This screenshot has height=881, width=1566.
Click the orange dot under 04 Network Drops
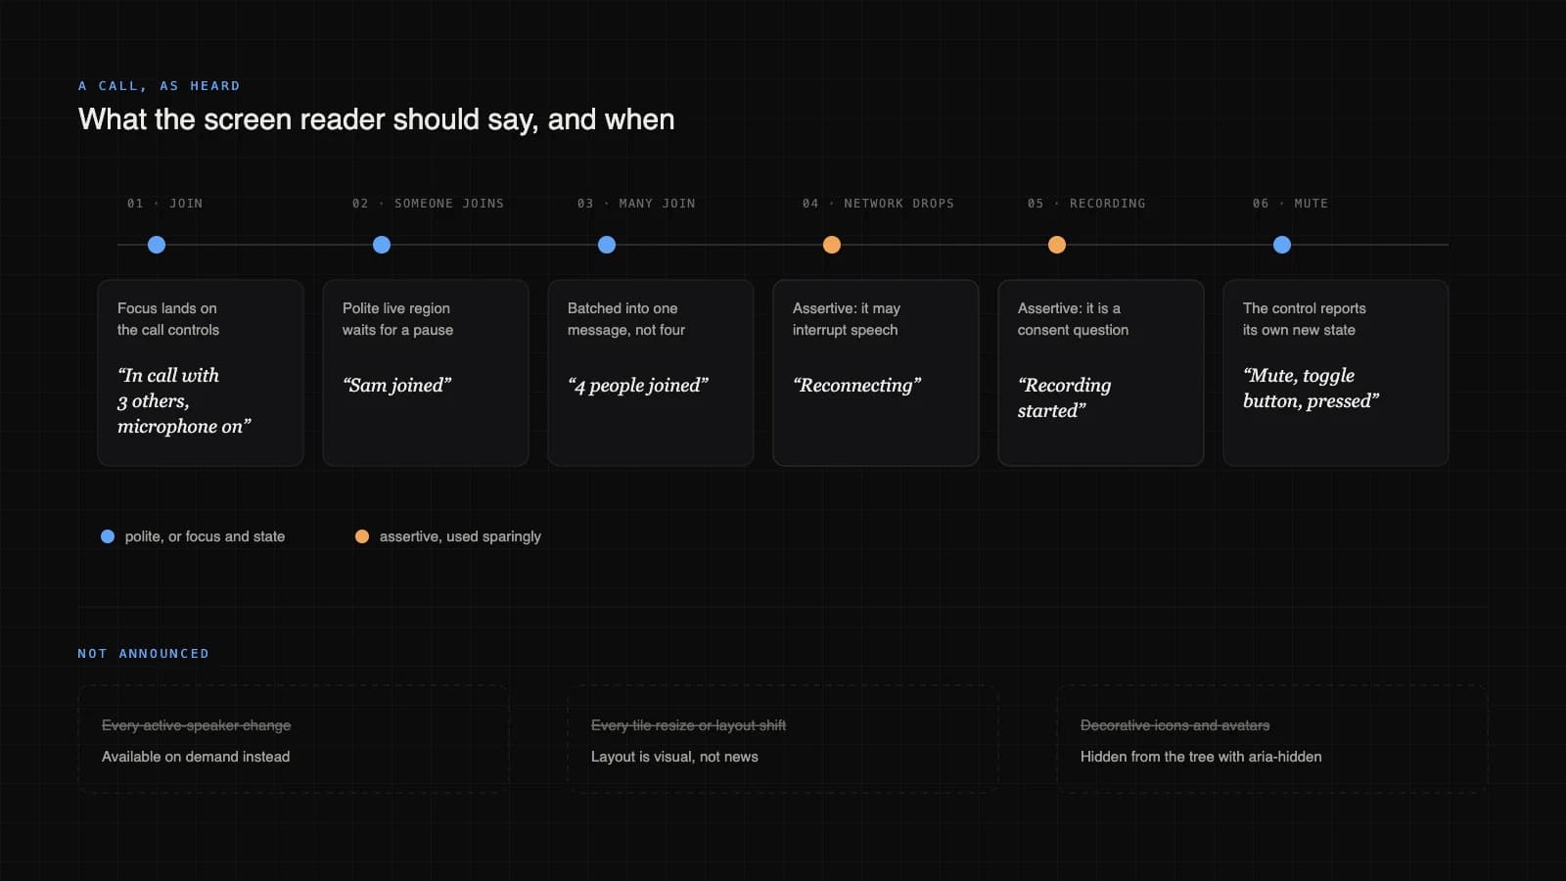[x=832, y=245]
